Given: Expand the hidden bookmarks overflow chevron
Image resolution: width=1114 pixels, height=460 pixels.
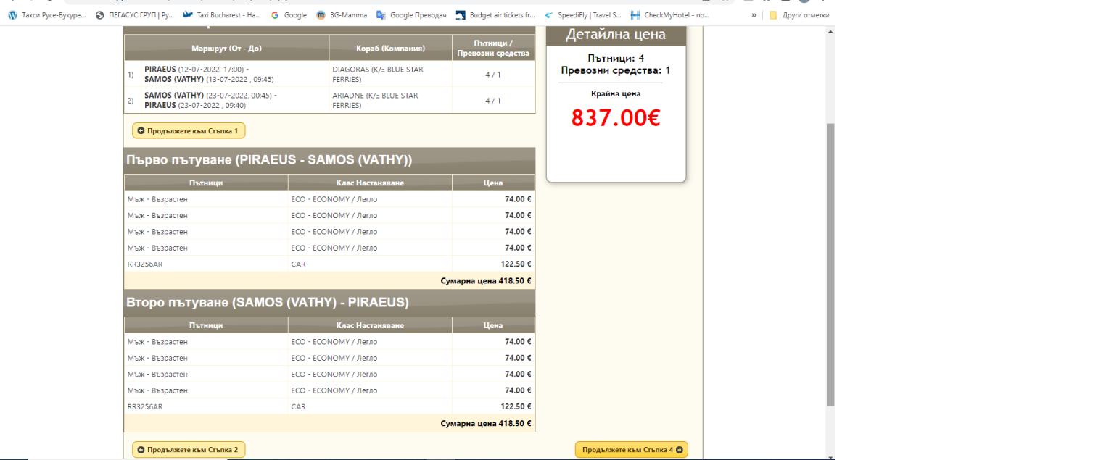Looking at the screenshot, I should pyautogui.click(x=754, y=14).
